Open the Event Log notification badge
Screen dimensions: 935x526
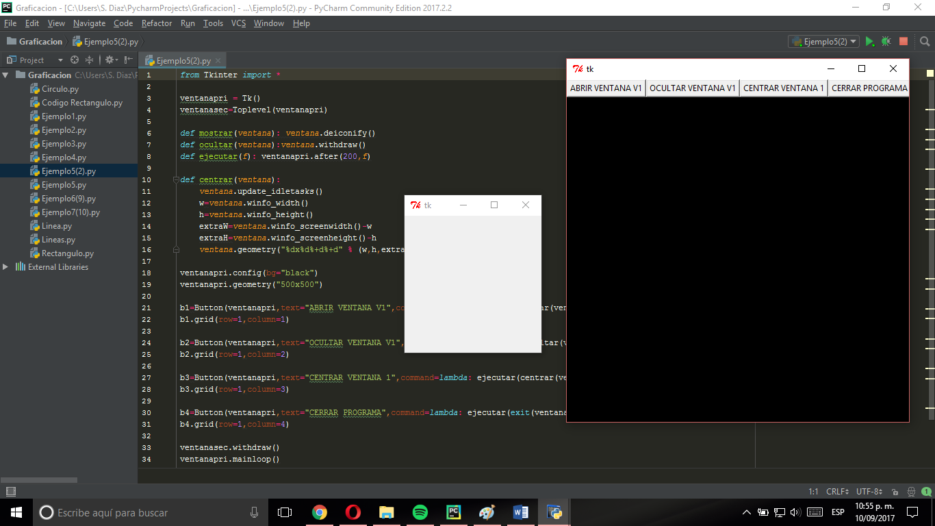pyautogui.click(x=927, y=491)
